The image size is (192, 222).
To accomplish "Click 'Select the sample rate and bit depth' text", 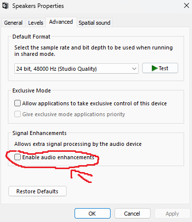I will (93, 51).
